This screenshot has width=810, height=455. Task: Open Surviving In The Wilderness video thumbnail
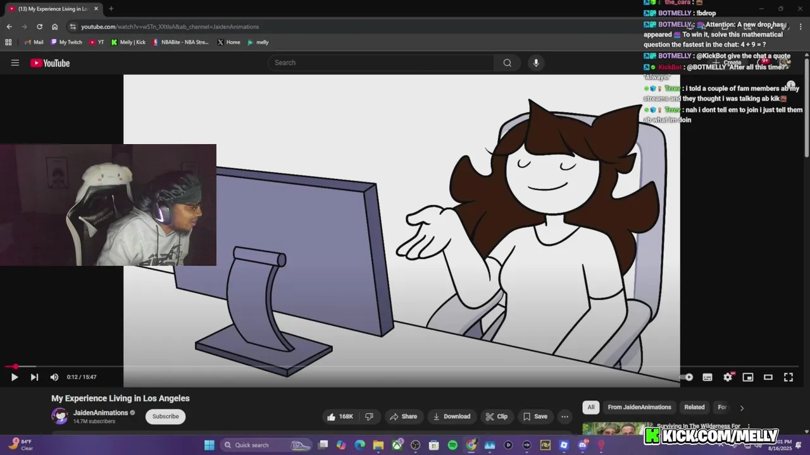pyautogui.click(x=617, y=429)
